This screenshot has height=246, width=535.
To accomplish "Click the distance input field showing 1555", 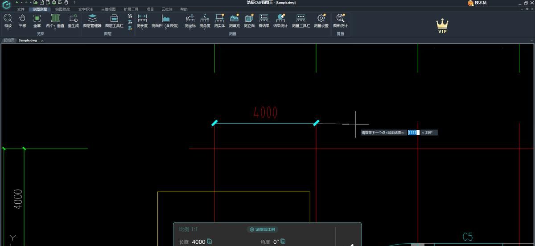I will click(413, 133).
